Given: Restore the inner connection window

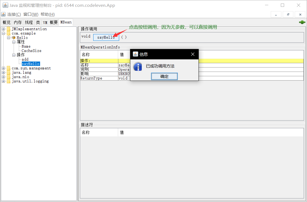Looking at the screenshot, I should [x=288, y=14].
